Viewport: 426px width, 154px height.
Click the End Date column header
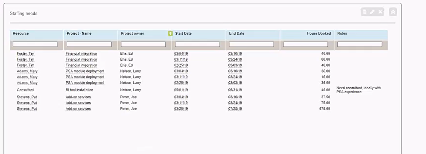pos(237,33)
